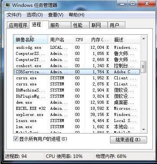Select the ComputerZT... process row

point(77,59)
